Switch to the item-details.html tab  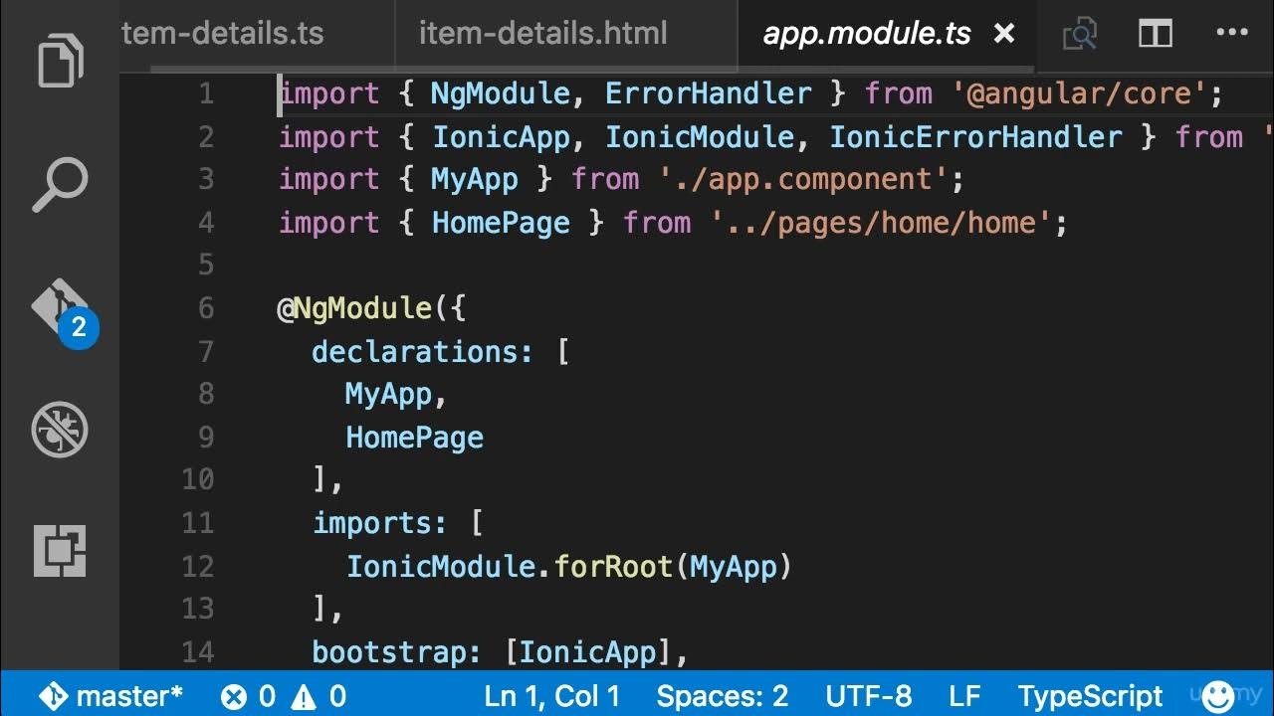click(542, 34)
